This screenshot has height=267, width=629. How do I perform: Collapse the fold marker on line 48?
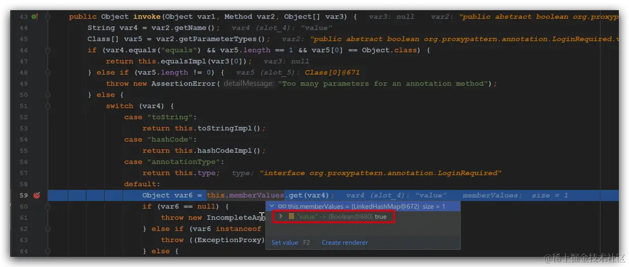[48, 73]
